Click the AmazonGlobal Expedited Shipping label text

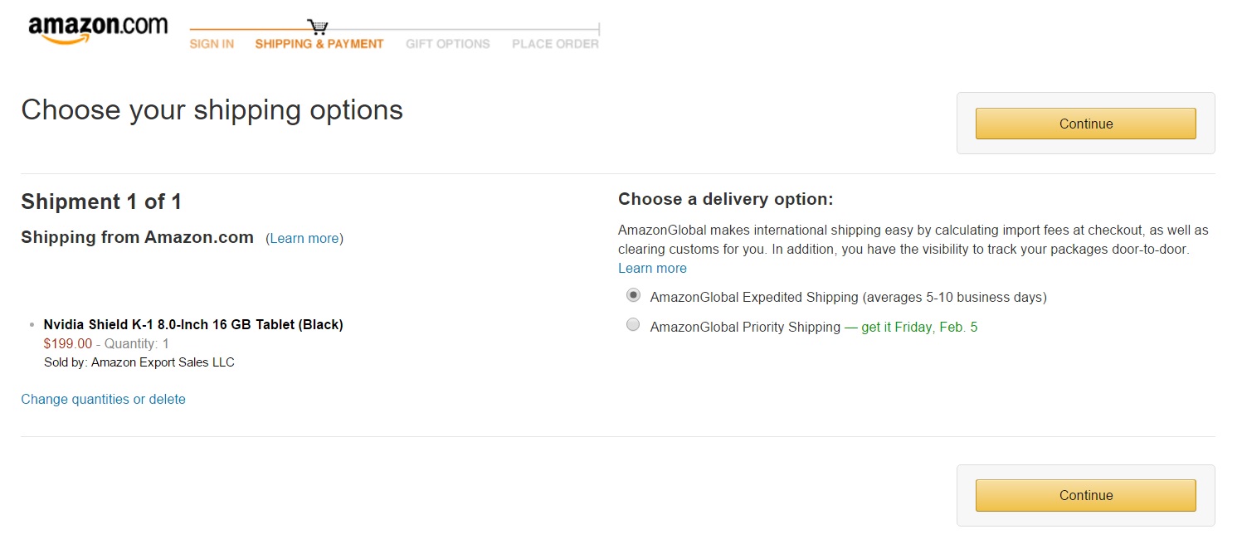coord(848,297)
